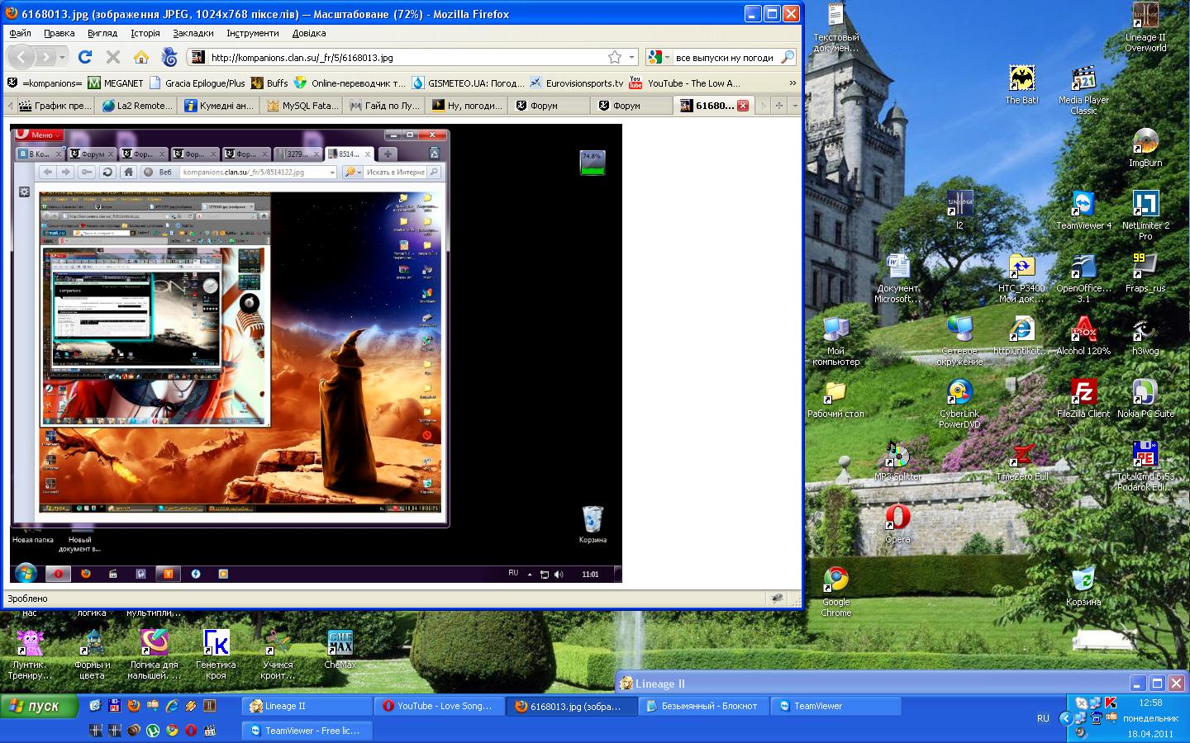Screen dimensions: 1190x743
Task: Open the Файл menu
Action: pos(21,33)
